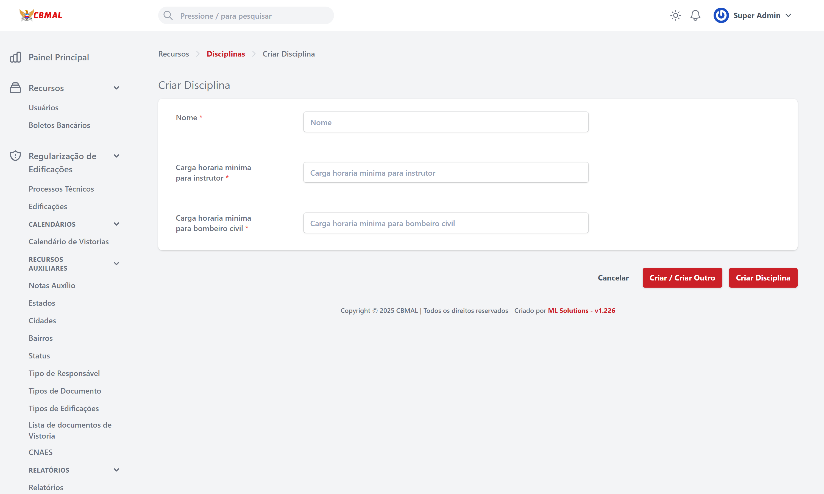Open Usuários in the sidebar

click(43, 108)
